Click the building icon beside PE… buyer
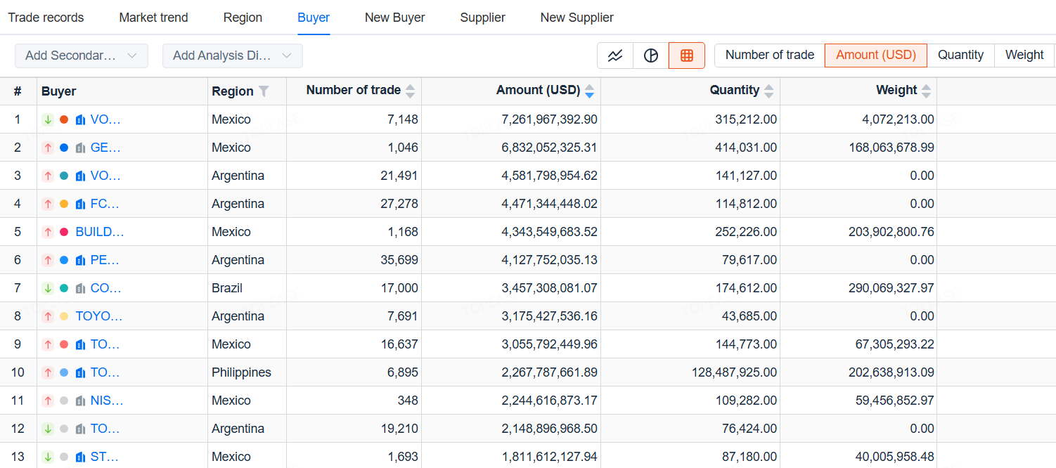The width and height of the screenshot is (1056, 468). [x=80, y=260]
